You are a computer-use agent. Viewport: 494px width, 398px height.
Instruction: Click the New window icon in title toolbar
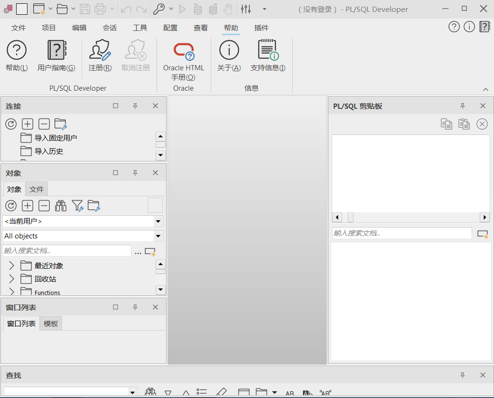[x=39, y=9]
